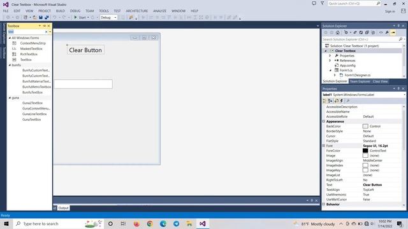The width and height of the screenshot is (408, 229).
Task: Open Telegram from the taskbar
Action: click(176, 223)
